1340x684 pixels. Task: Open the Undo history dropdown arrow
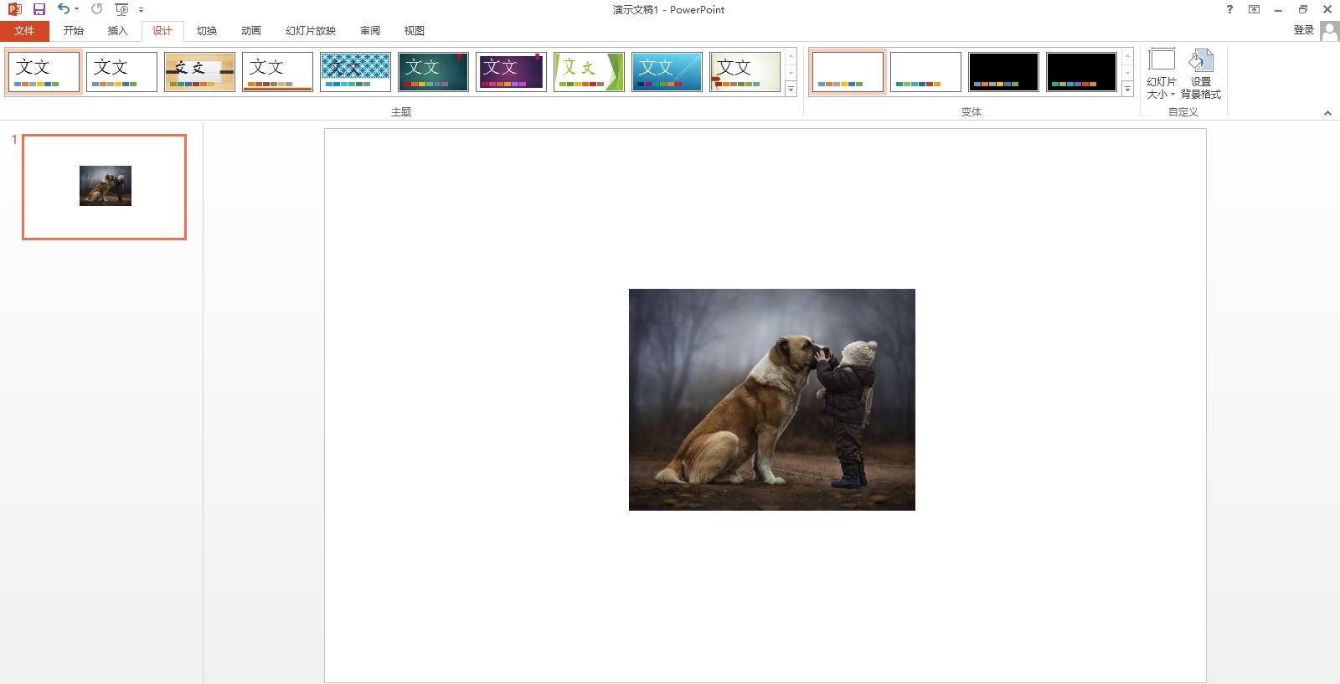click(76, 9)
